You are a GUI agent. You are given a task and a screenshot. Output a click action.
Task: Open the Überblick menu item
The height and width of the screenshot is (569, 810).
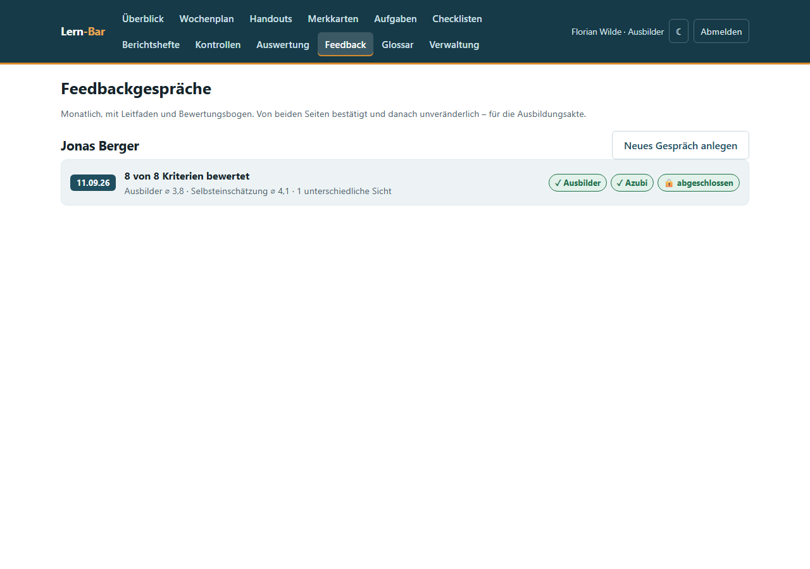(x=143, y=19)
